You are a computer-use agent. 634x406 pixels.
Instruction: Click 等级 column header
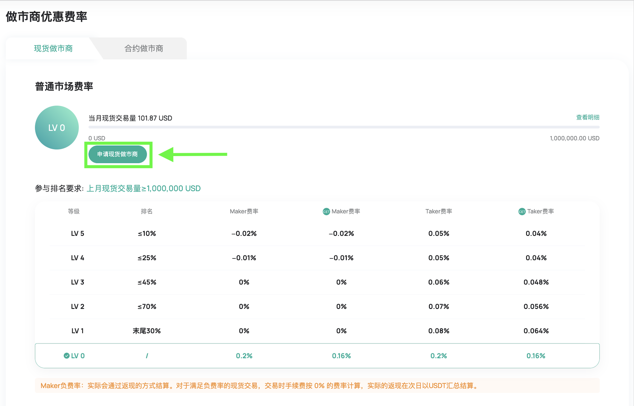point(74,211)
